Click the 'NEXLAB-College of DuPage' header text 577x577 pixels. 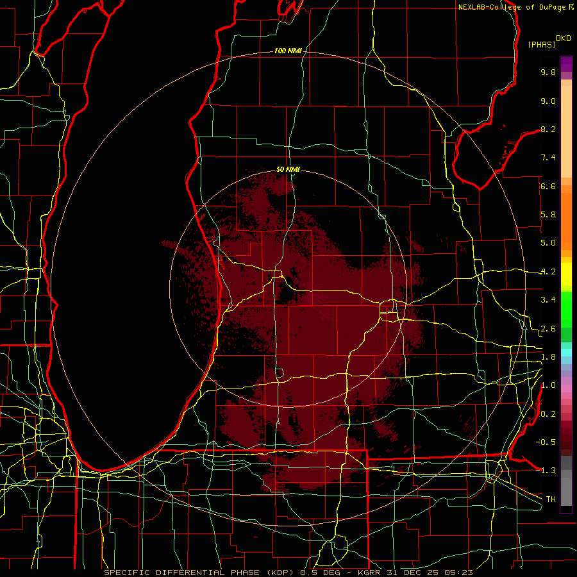(x=512, y=7)
